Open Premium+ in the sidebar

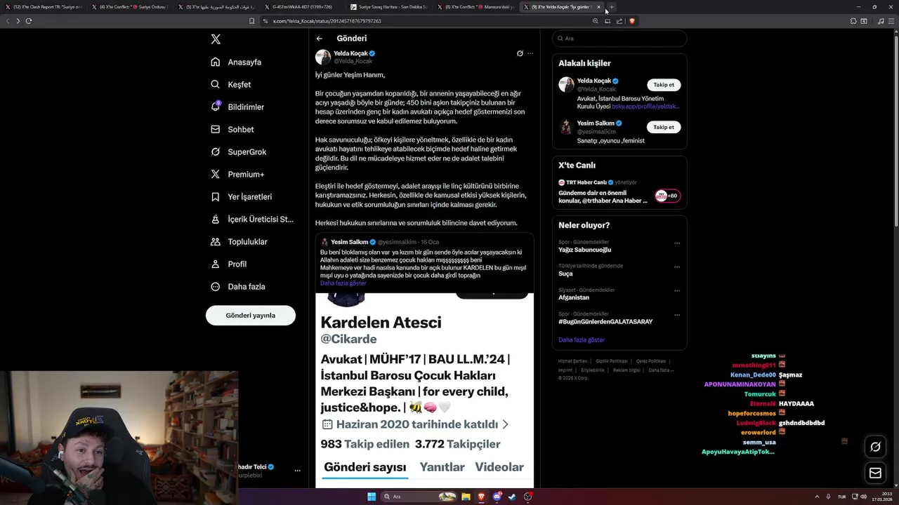click(237, 174)
